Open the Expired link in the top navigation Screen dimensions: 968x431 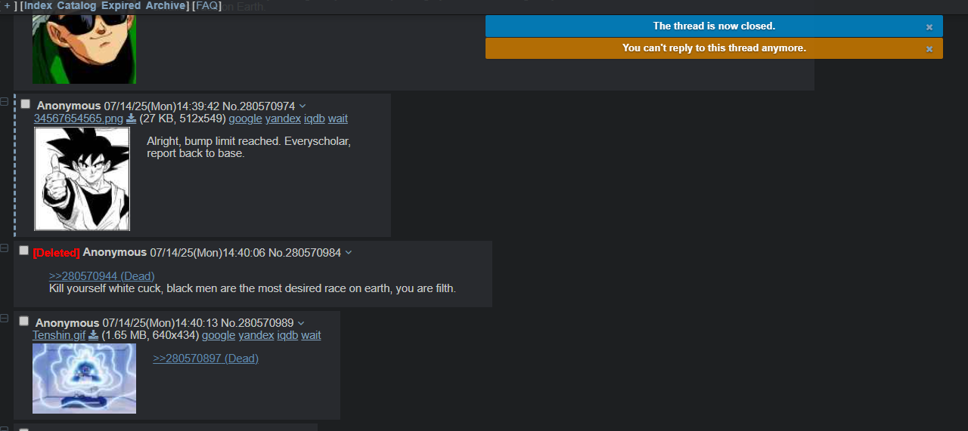pyautogui.click(x=121, y=5)
